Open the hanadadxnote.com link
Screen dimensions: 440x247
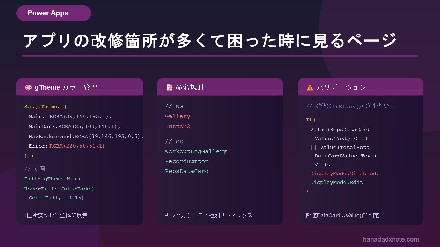tap(391, 239)
